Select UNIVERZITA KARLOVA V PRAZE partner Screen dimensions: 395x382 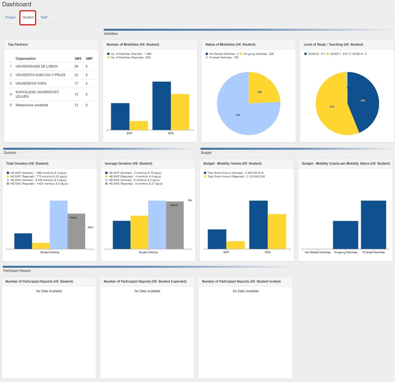51,75
